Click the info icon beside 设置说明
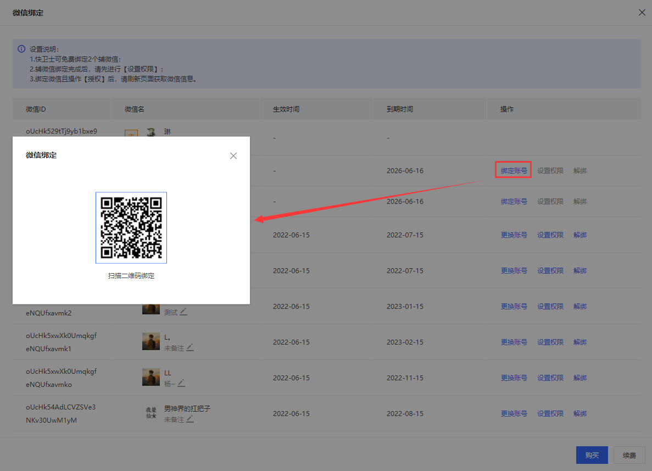Viewport: 652px width, 471px height. 21,49
